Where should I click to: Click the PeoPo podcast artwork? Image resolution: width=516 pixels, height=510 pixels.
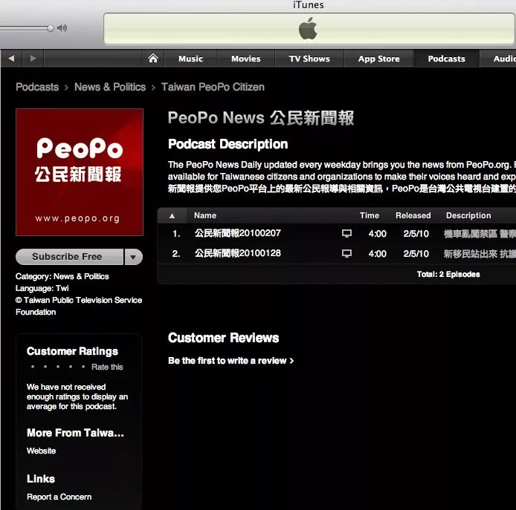pyautogui.click(x=80, y=172)
